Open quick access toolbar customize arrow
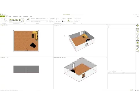139x104 pixels. pyautogui.click(x=6, y=14)
